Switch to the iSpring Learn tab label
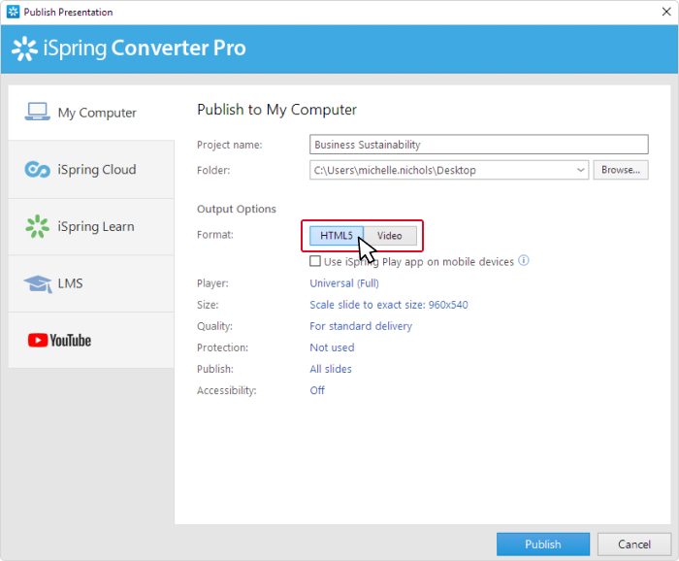 click(96, 226)
